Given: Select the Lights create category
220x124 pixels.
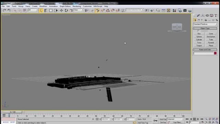Looking at the screenshot, I should pyautogui.click(x=202, y=20).
